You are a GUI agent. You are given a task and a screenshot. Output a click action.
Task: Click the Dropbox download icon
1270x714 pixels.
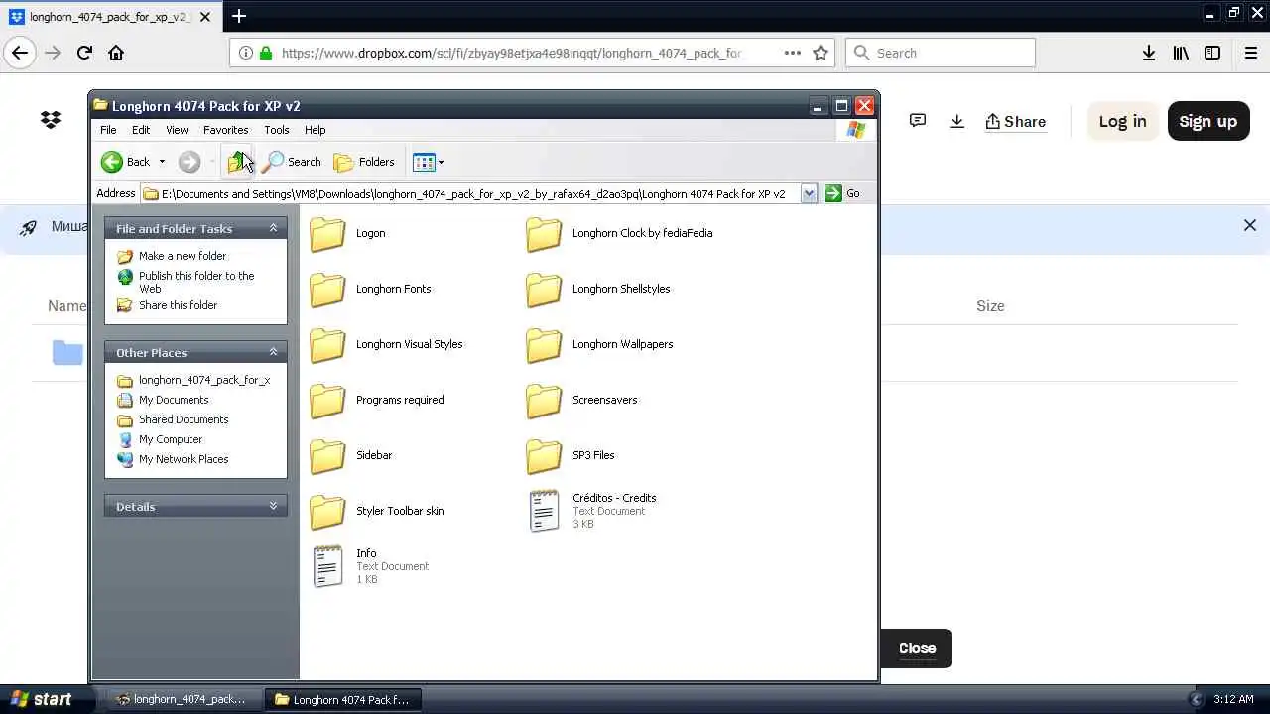point(956,121)
